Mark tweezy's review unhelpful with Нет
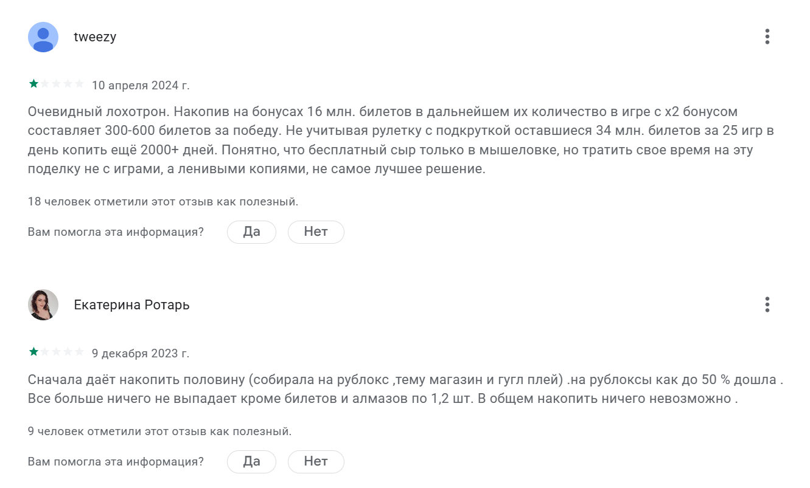This screenshot has width=810, height=488. pyautogui.click(x=316, y=232)
